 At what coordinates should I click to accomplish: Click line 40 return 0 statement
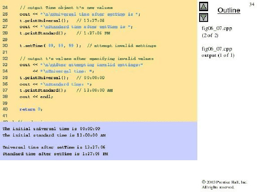pos(31,109)
